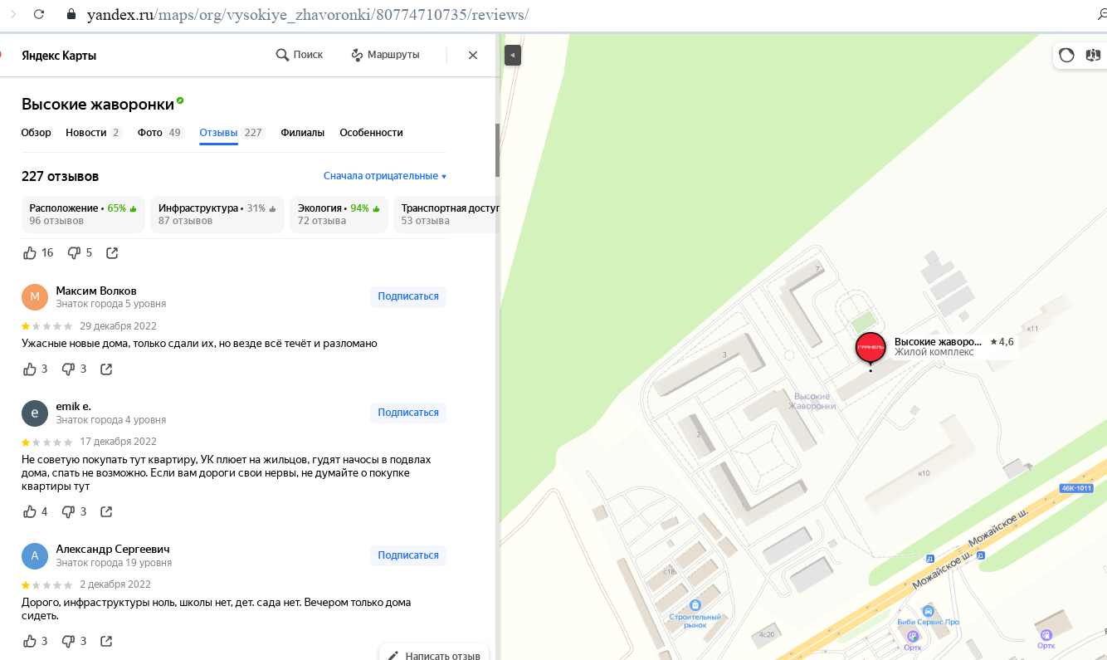Viewport: 1107px width, 660px height.
Task: Click Александр Сергеевич's blue avatar
Action: point(35,555)
